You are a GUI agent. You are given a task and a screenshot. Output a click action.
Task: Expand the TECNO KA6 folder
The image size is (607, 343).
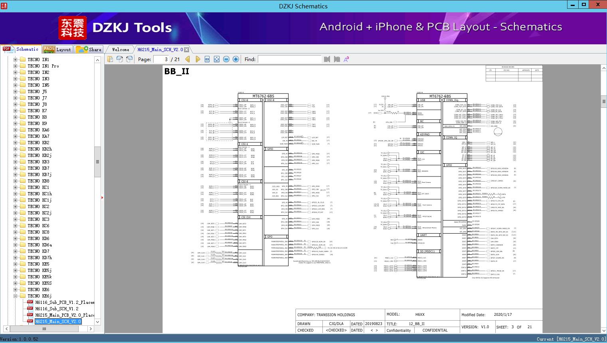click(x=16, y=130)
